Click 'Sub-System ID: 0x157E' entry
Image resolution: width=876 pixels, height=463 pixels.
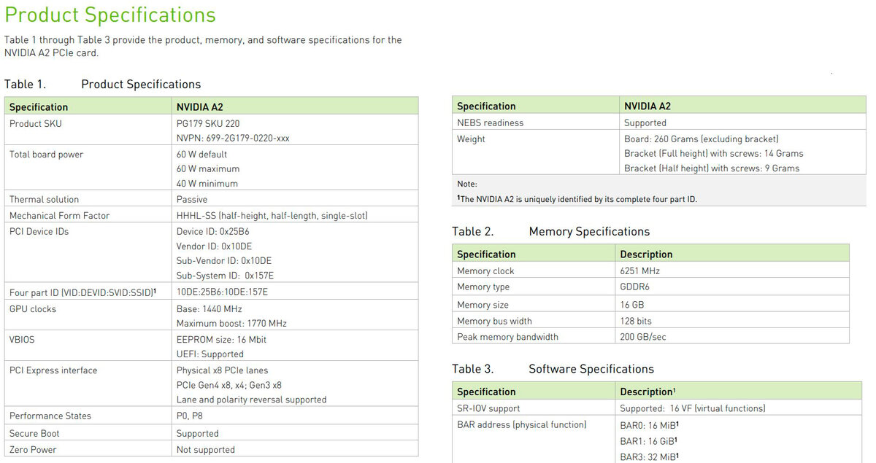[226, 276]
